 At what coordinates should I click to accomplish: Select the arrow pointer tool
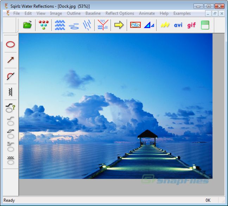(11, 60)
